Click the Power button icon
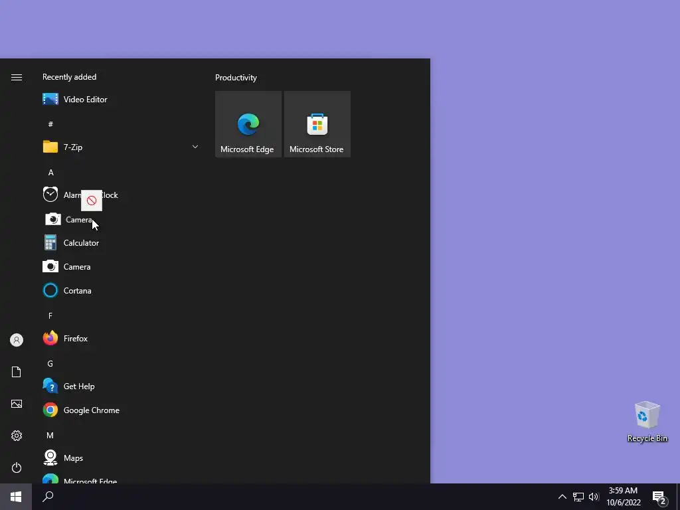Image resolution: width=680 pixels, height=510 pixels. [17, 467]
